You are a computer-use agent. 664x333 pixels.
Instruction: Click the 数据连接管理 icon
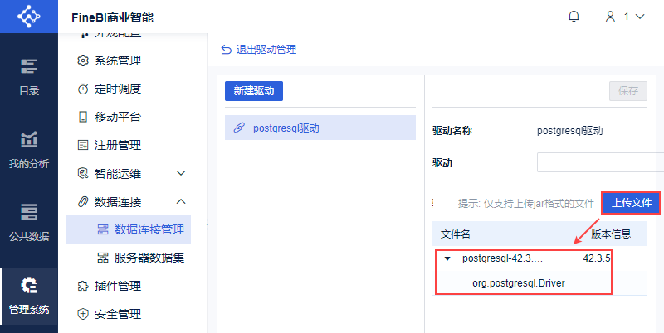click(x=103, y=229)
